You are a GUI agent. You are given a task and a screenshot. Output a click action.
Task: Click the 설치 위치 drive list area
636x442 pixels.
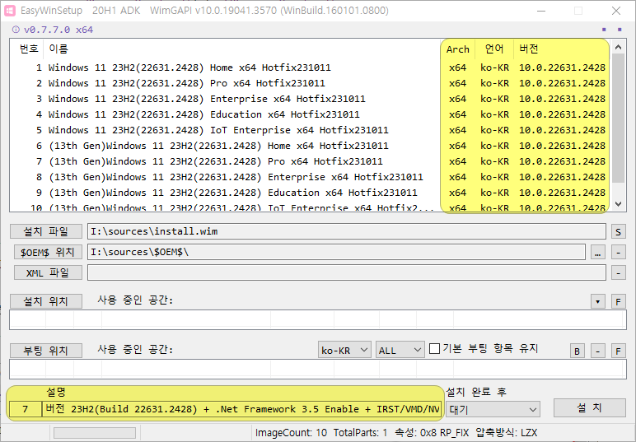pyautogui.click(x=318, y=320)
